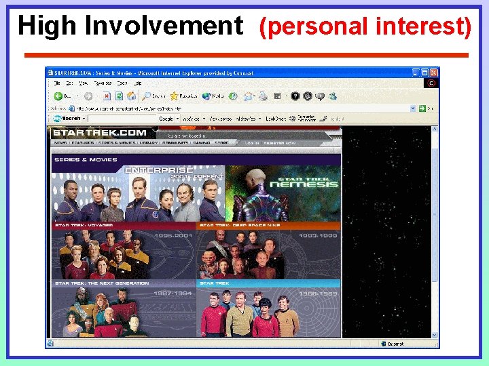Open the Back button history dropdown arrow
489x366 pixels.
[x=77, y=96]
